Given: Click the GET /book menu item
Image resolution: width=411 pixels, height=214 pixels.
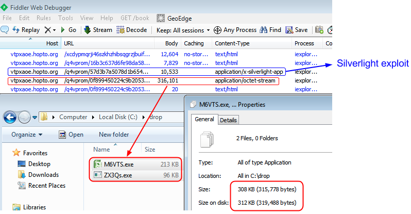Looking at the screenshot, I should click(135, 18).
